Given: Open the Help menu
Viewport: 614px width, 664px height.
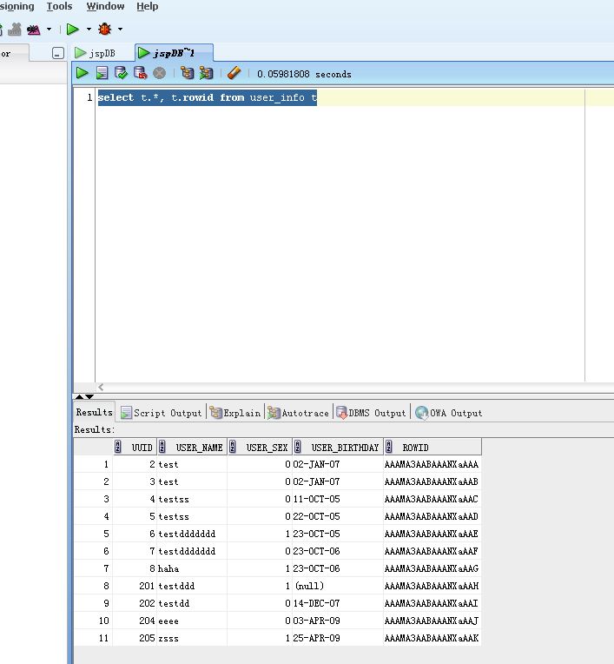Looking at the screenshot, I should (x=148, y=6).
